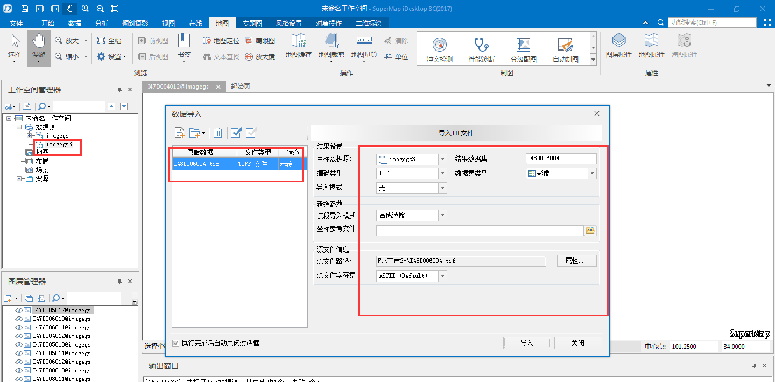The image size is (775, 382).
Task: Activate the 漫游 pan tool in ribbon
Action: tap(39, 47)
